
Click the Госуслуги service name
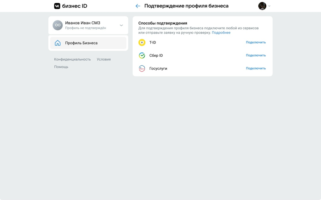(158, 69)
